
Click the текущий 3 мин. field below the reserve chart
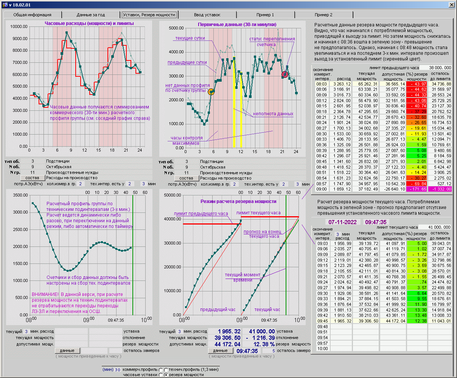(x=180, y=331)
